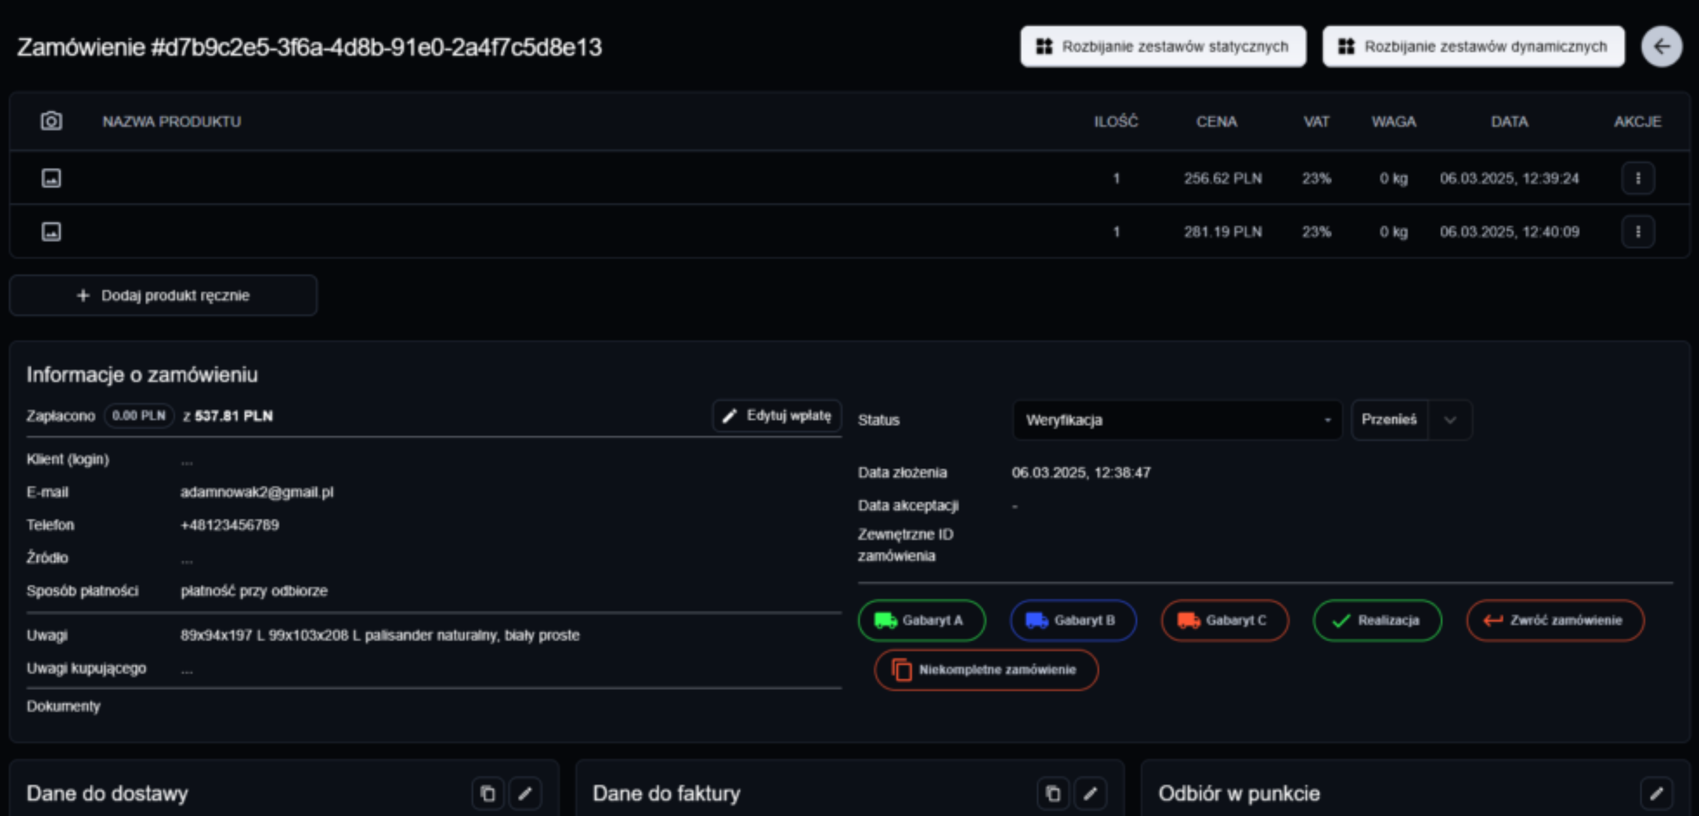Viewport: 1699px width, 816px height.
Task: Click the NAZWA PRODUKTU column header
Action: click(172, 122)
